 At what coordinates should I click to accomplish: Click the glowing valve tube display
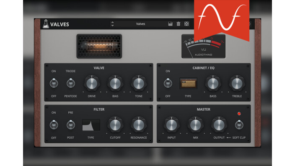pyautogui.click(x=99, y=46)
